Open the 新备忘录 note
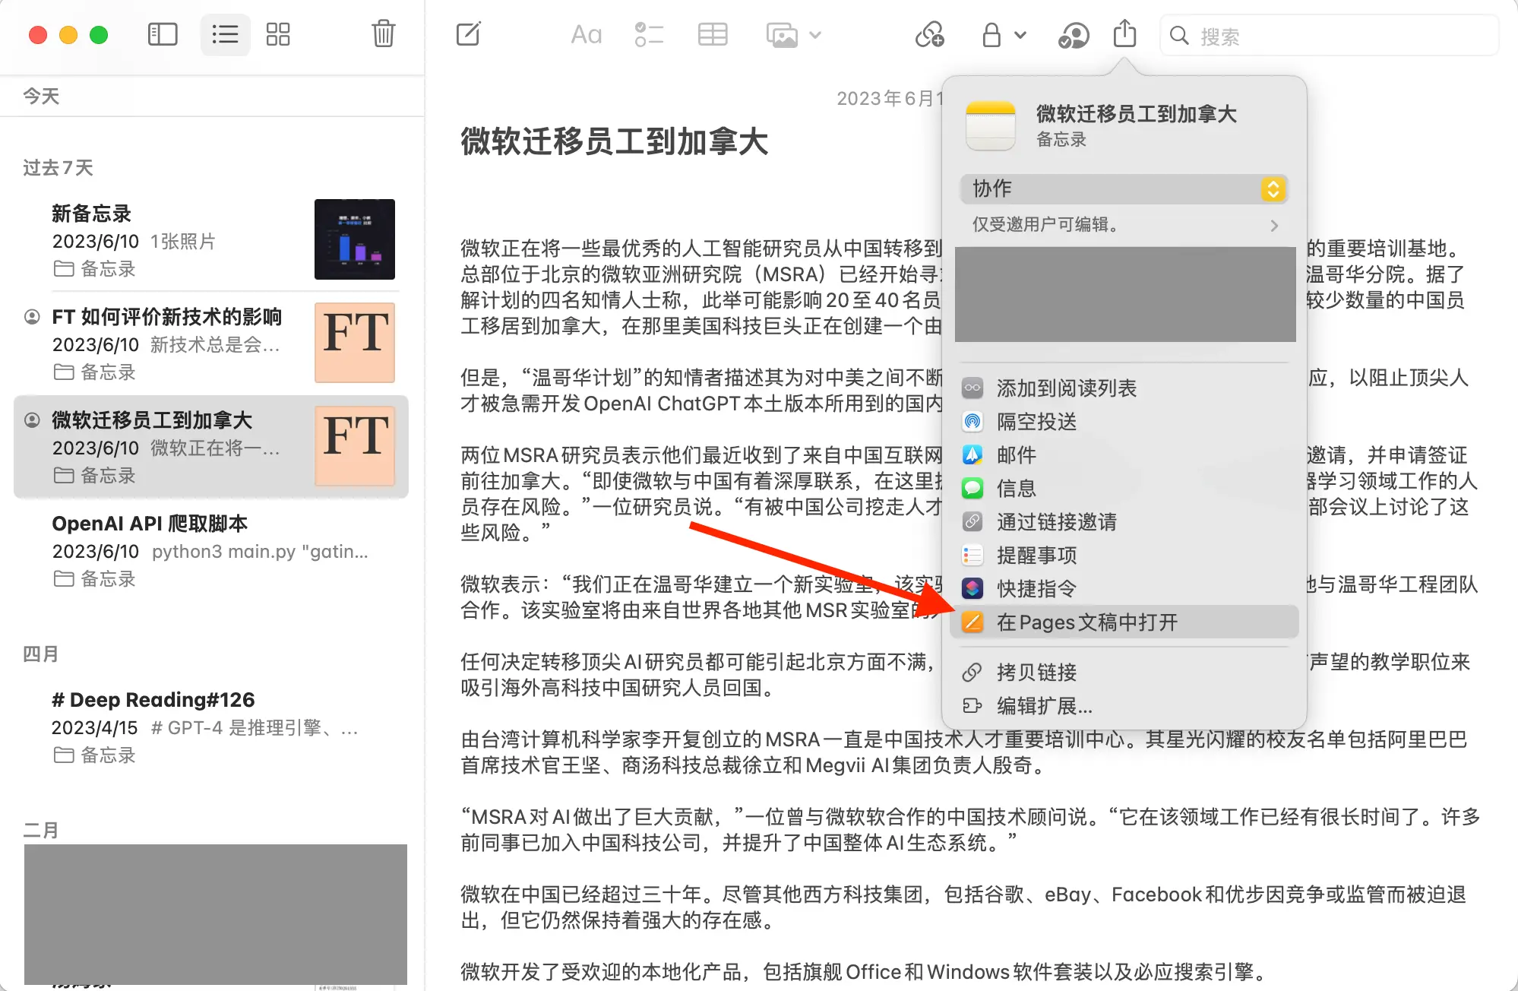The width and height of the screenshot is (1518, 991). [x=211, y=240]
